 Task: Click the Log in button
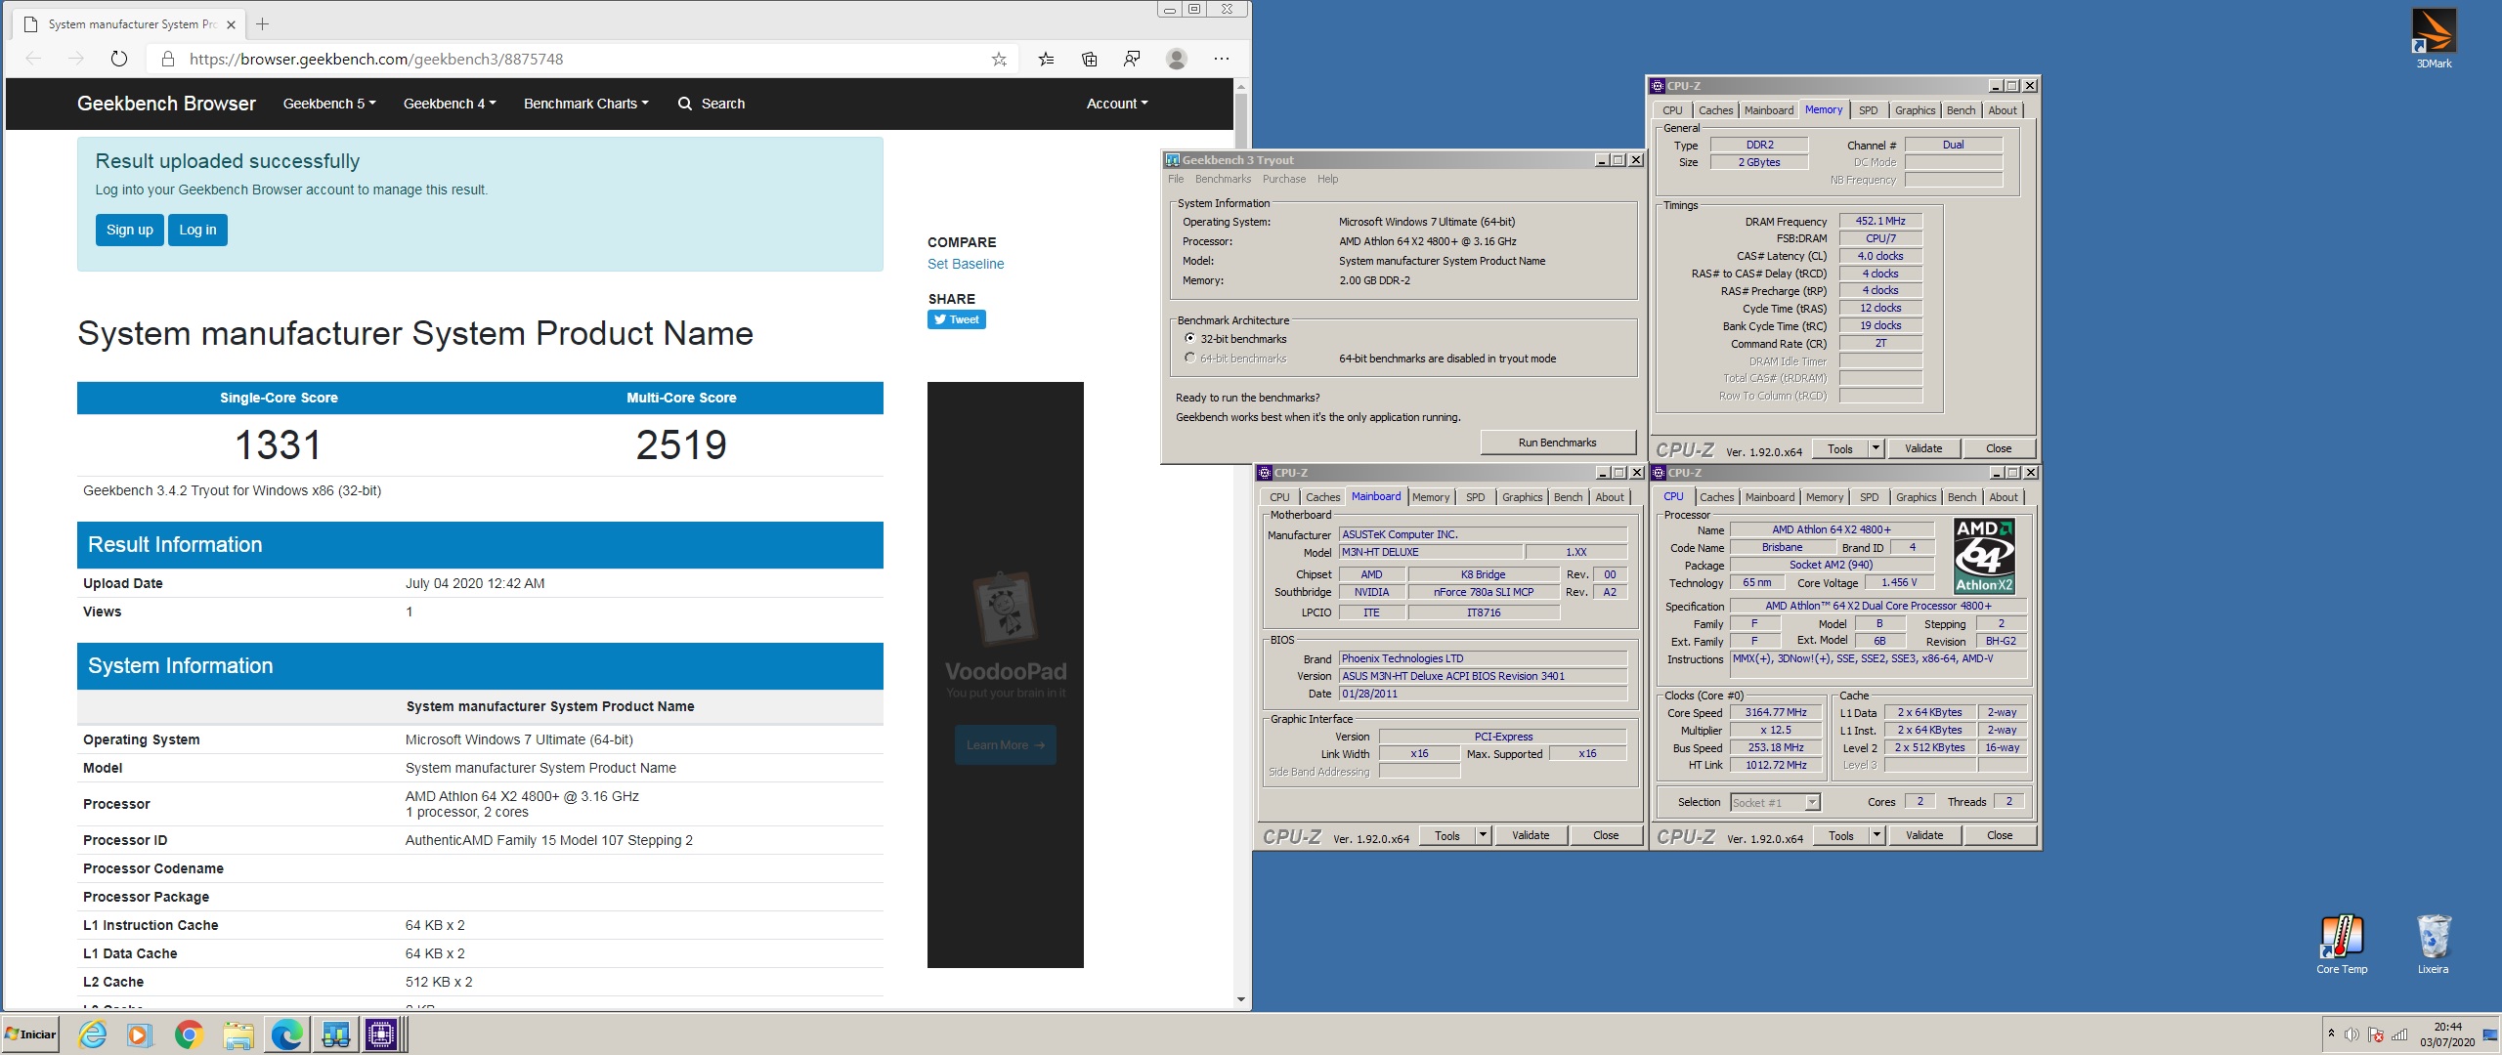point(197,230)
